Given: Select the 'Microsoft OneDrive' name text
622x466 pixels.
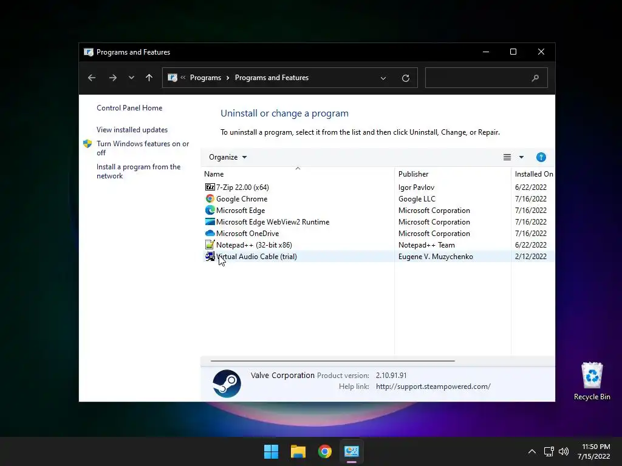Looking at the screenshot, I should click(x=248, y=234).
